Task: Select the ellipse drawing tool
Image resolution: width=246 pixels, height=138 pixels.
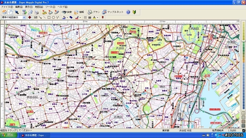Action: click(53, 17)
